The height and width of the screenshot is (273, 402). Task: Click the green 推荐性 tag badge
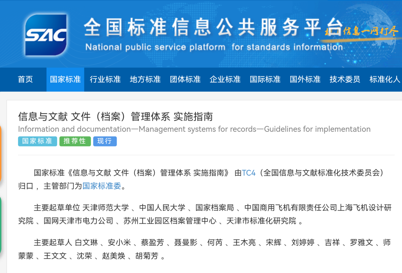click(x=75, y=141)
